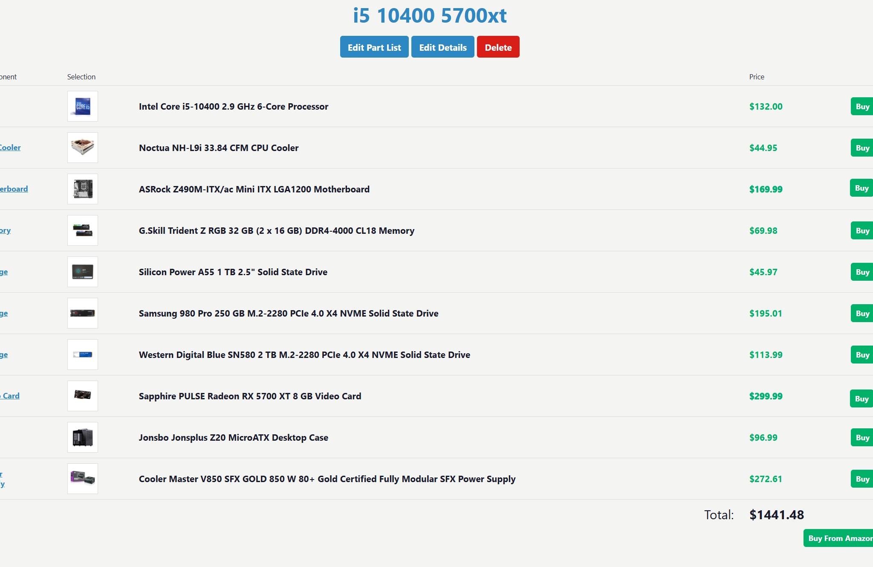
Task: Click the $113.99 Western Digital price
Action: [x=766, y=355]
